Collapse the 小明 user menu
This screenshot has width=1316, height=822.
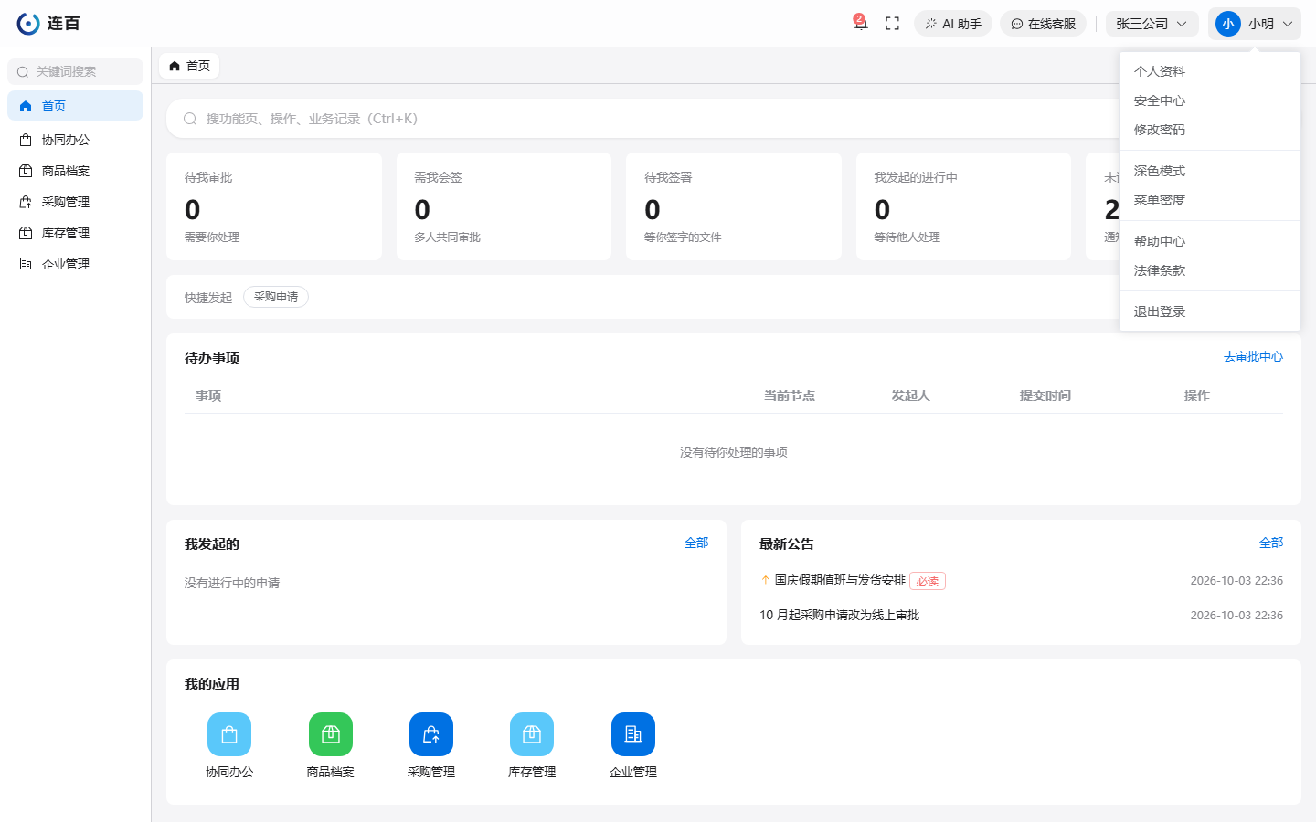click(1255, 24)
